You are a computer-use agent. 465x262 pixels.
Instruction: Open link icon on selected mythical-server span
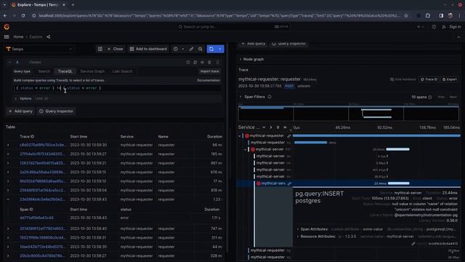[289, 183]
